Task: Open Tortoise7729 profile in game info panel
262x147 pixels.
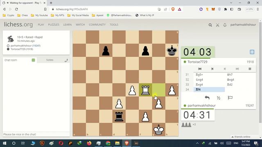Action: [22, 49]
